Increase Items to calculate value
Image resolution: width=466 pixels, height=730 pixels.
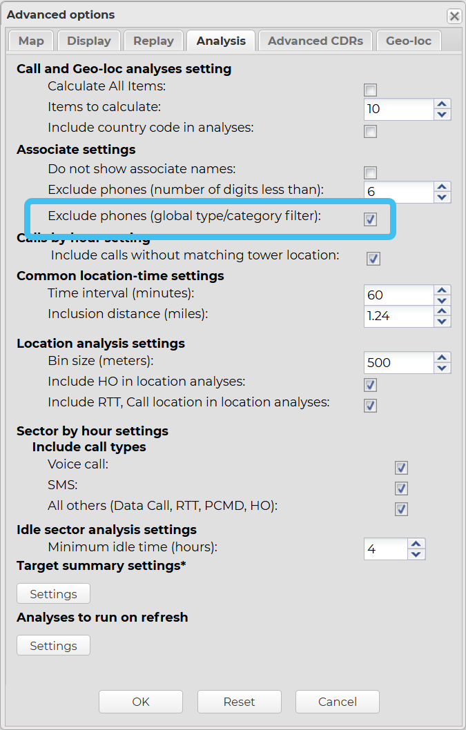coord(443,103)
